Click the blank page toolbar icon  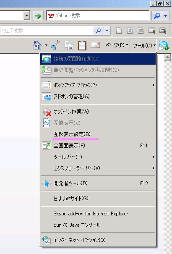(x=119, y=31)
